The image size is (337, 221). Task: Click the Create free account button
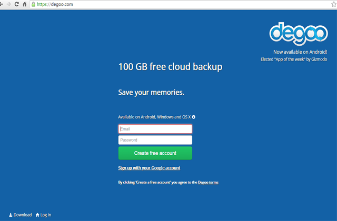[x=155, y=153]
